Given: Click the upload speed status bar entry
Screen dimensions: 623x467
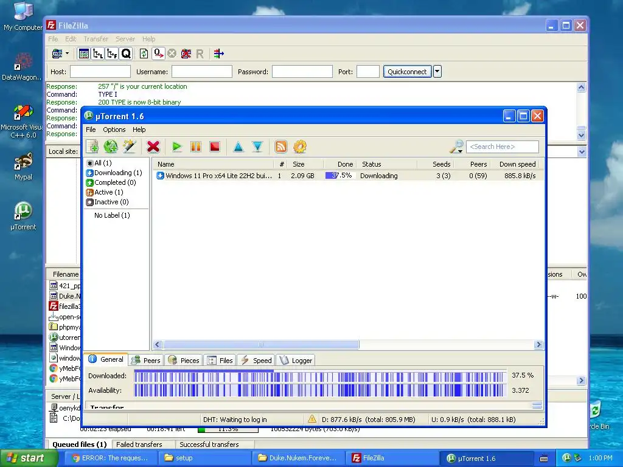Looking at the screenshot, I should (473, 420).
